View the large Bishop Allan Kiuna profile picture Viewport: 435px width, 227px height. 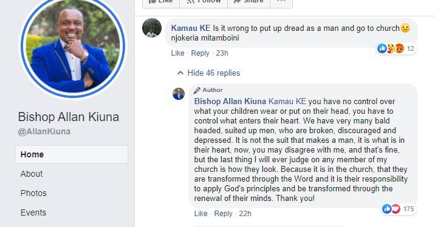(73, 47)
